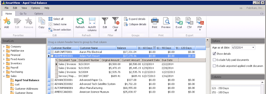The width and height of the screenshot is (266, 94).
Task: Expand the ADVANCED0001 customer row
Action: pyautogui.click(x=52, y=80)
